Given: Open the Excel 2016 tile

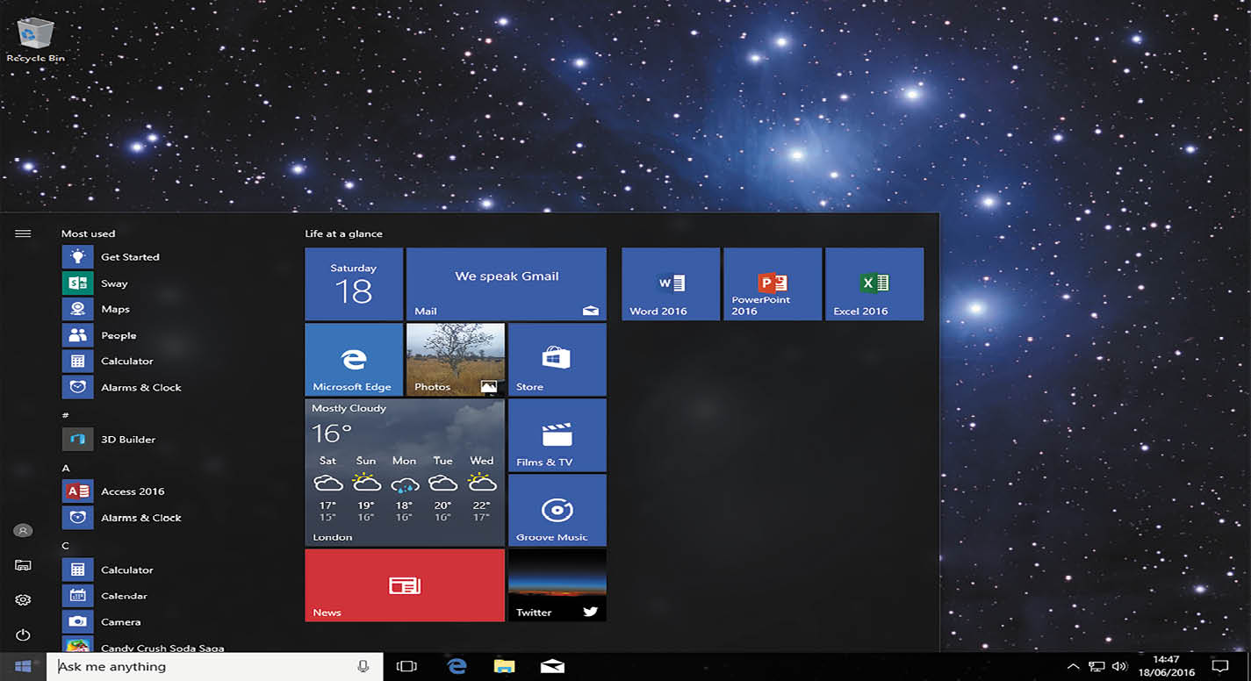Looking at the screenshot, I should [x=874, y=283].
